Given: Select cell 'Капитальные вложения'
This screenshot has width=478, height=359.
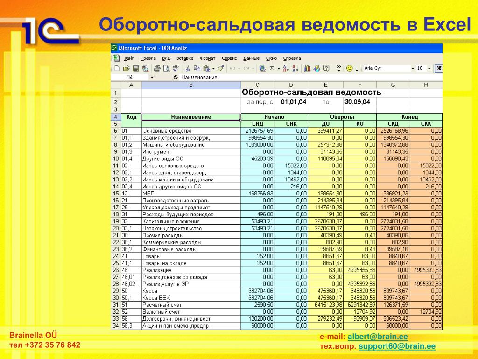Looking at the screenshot, I should pos(191,221).
